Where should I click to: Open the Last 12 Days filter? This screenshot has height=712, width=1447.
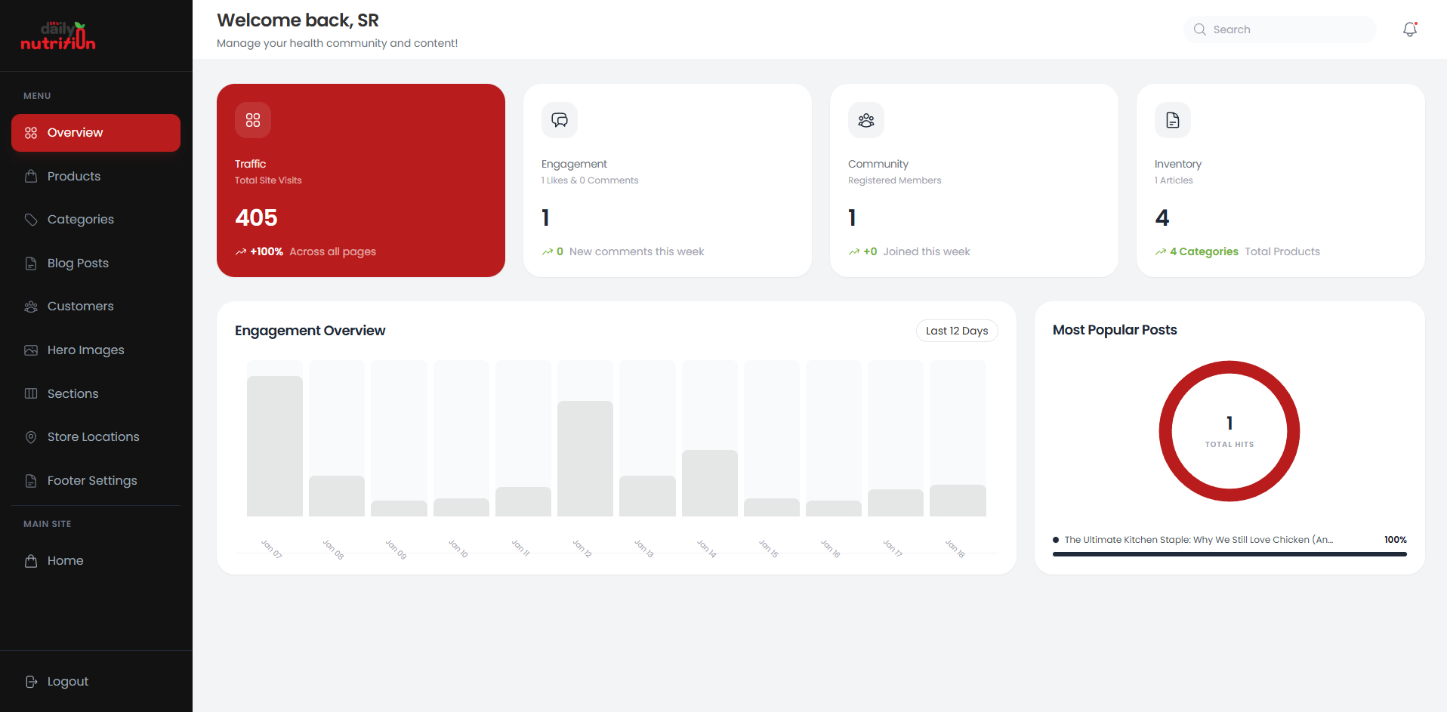(956, 330)
